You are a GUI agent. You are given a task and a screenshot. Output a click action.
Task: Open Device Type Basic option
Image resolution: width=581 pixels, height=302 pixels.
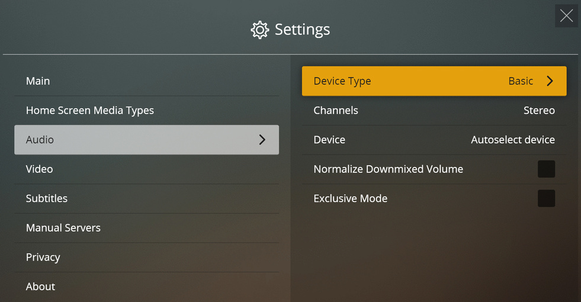pyautogui.click(x=521, y=81)
